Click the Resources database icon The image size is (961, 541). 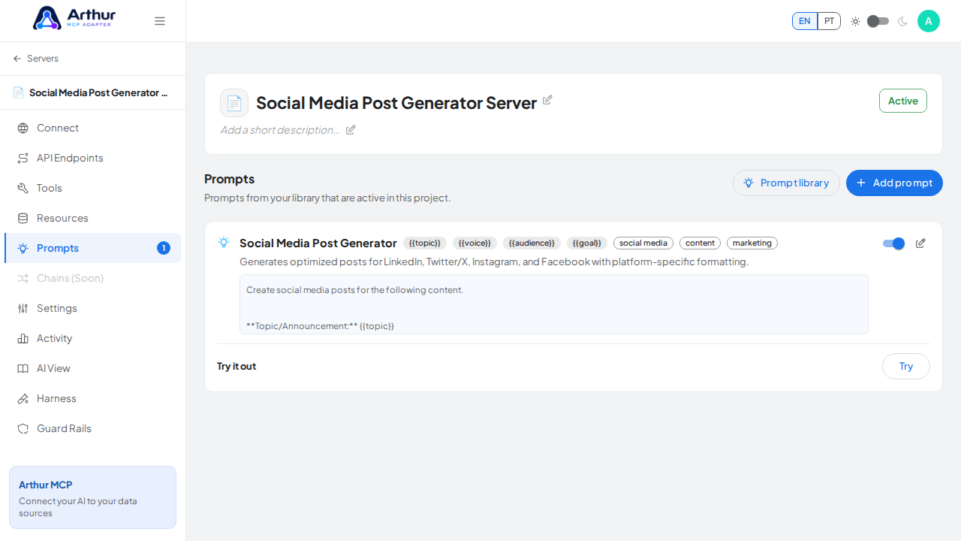click(x=23, y=218)
